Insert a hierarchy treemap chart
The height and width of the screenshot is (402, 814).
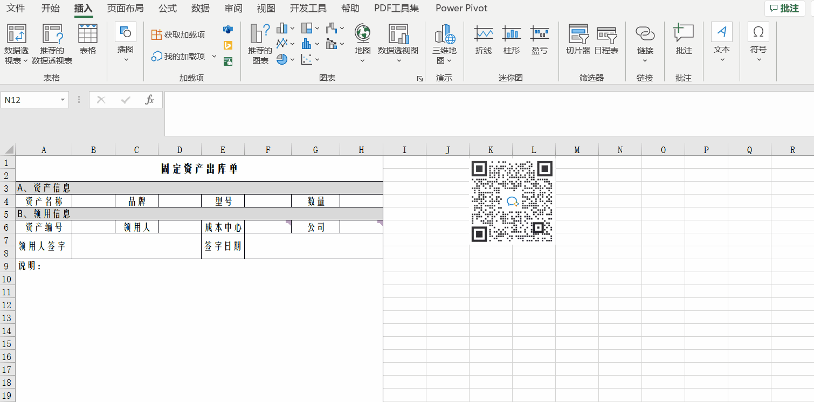point(307,28)
